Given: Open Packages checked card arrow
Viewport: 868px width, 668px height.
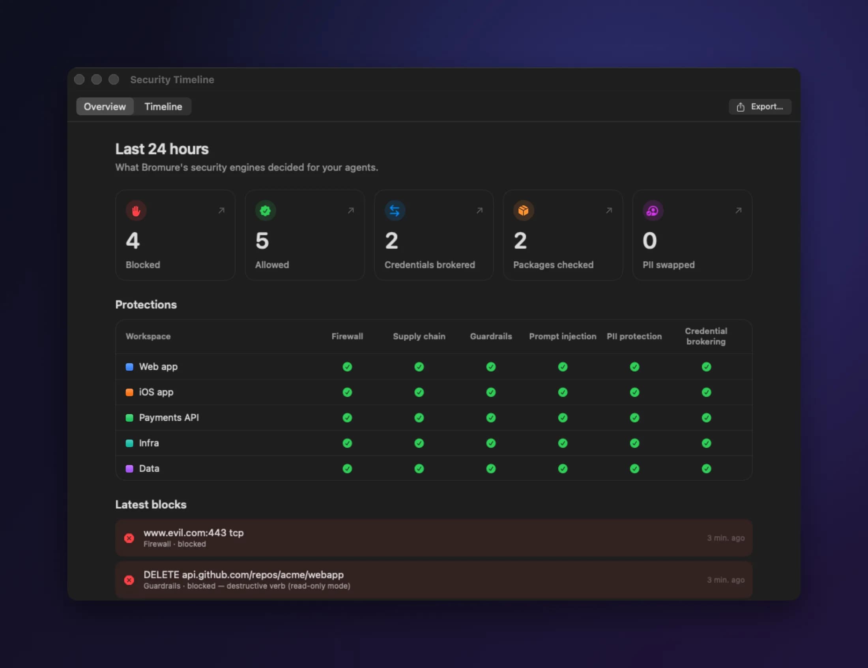Looking at the screenshot, I should pyautogui.click(x=609, y=210).
